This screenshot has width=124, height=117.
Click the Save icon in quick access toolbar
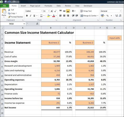coord(6,2)
